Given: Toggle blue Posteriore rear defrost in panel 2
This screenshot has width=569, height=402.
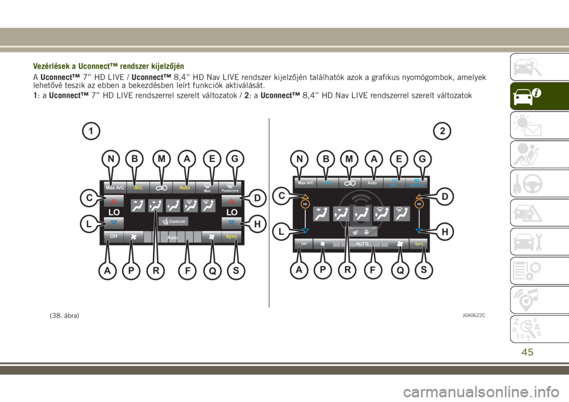Looking at the screenshot, I should pyautogui.click(x=417, y=183).
